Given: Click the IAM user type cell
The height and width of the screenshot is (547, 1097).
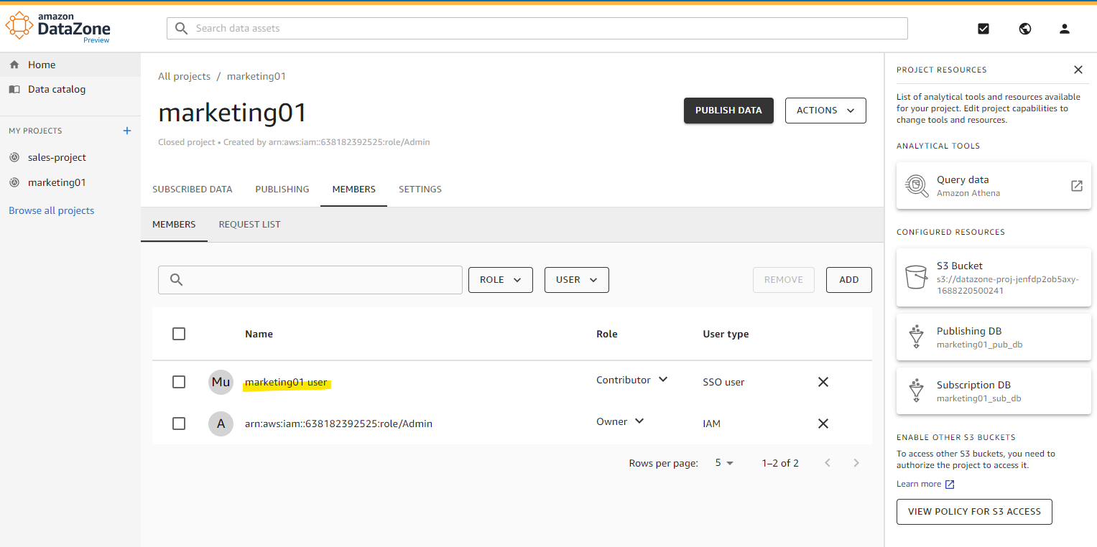Looking at the screenshot, I should [x=712, y=424].
